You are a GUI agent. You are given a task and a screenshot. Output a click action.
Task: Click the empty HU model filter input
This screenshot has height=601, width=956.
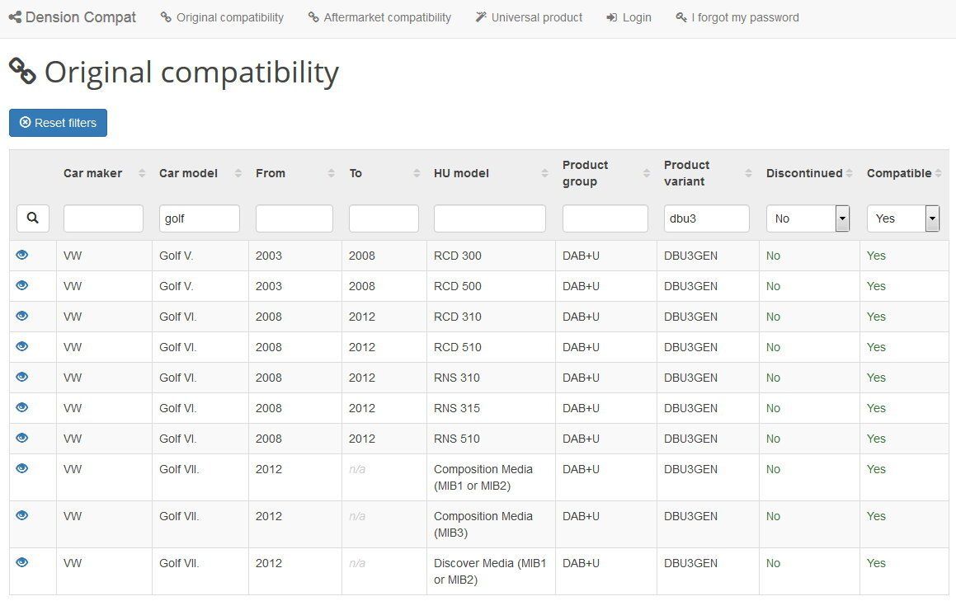click(489, 218)
